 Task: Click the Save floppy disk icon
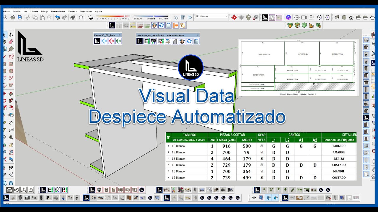click(19, 17)
